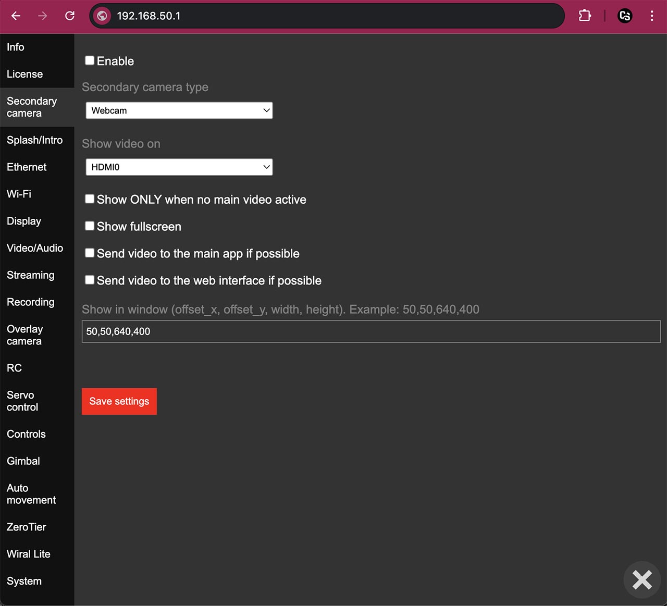Expand the Show video on HDMI0 dropdown

coord(179,167)
